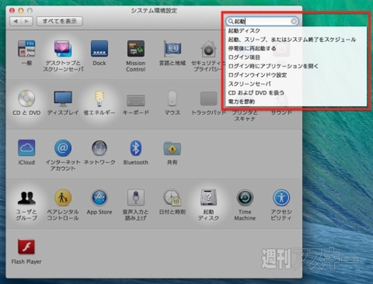Select 起動ディスク in search suggestions
373x284 pixels.
[296, 31]
